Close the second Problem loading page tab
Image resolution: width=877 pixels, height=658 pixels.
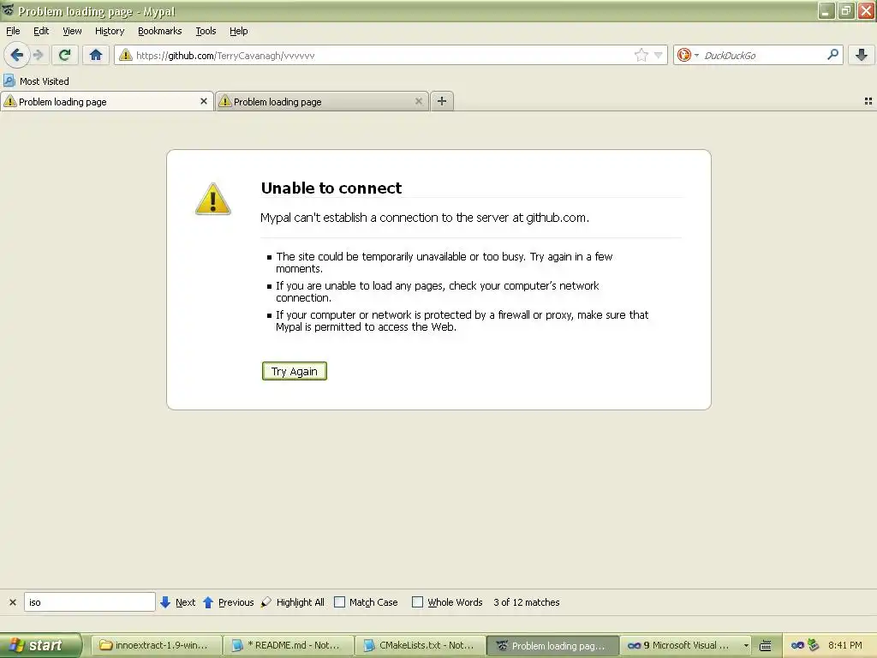418,101
